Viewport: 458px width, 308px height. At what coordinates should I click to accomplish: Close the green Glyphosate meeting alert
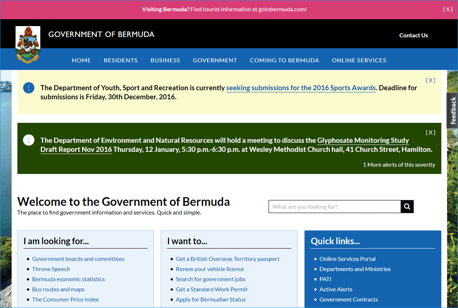tap(430, 133)
